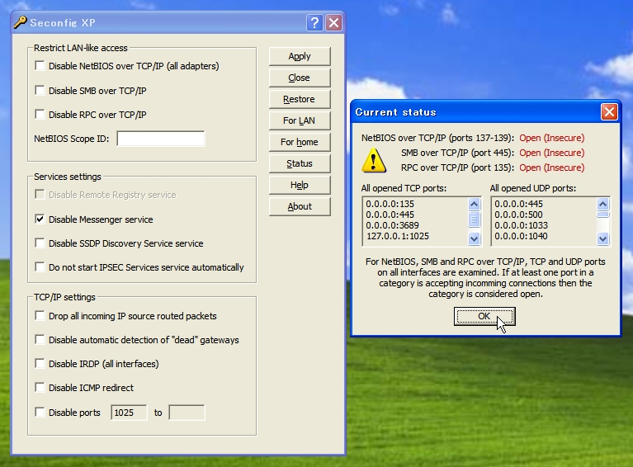The width and height of the screenshot is (633, 467).
Task: Click UDP ports list scroll up arrow
Action: click(x=602, y=205)
